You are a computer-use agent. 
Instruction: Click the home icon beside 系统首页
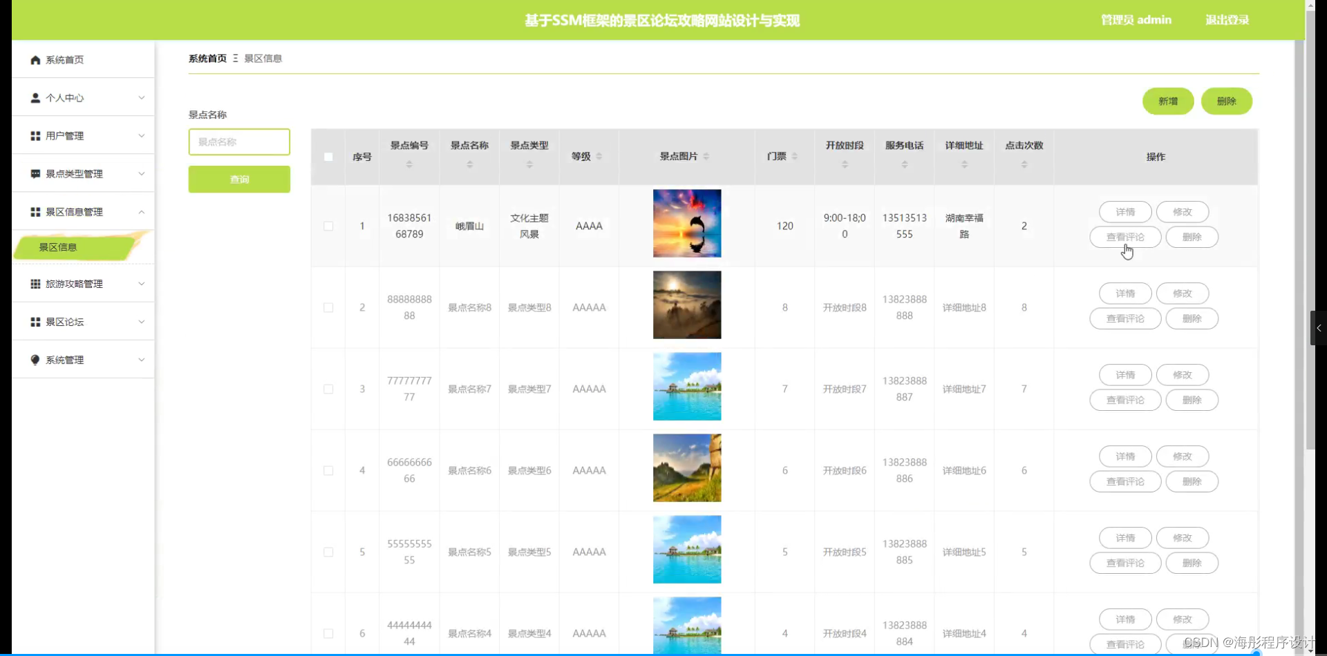coord(35,60)
